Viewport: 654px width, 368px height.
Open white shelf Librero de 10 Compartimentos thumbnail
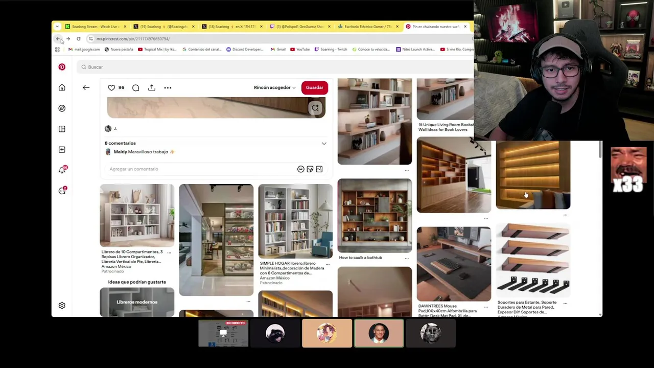click(137, 215)
